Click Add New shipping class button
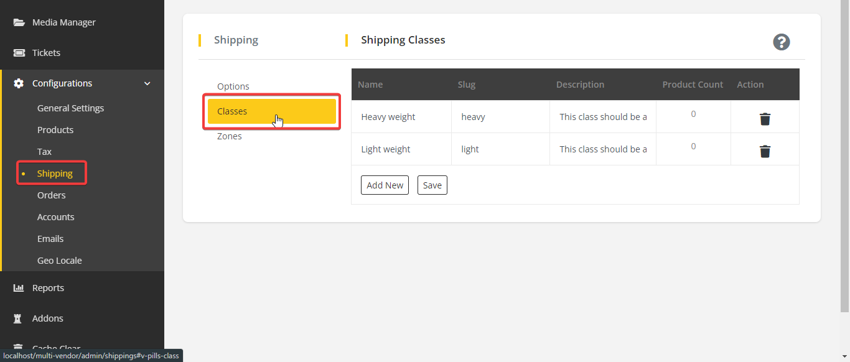 (385, 185)
